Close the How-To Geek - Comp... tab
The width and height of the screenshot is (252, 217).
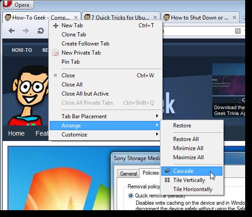76,17
